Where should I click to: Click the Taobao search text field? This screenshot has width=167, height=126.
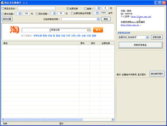click(35, 30)
